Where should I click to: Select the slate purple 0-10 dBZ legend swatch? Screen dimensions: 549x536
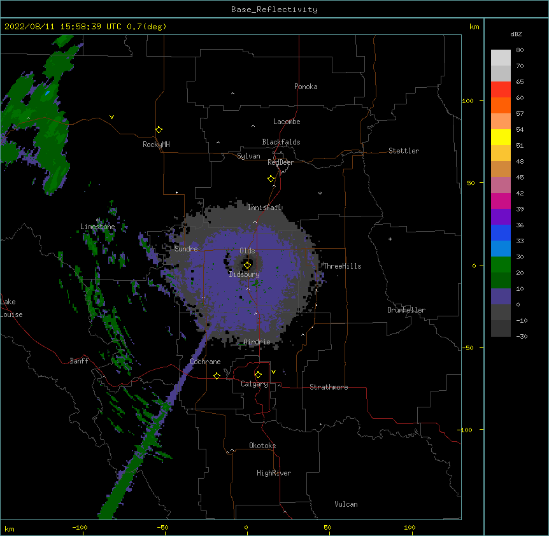point(501,297)
